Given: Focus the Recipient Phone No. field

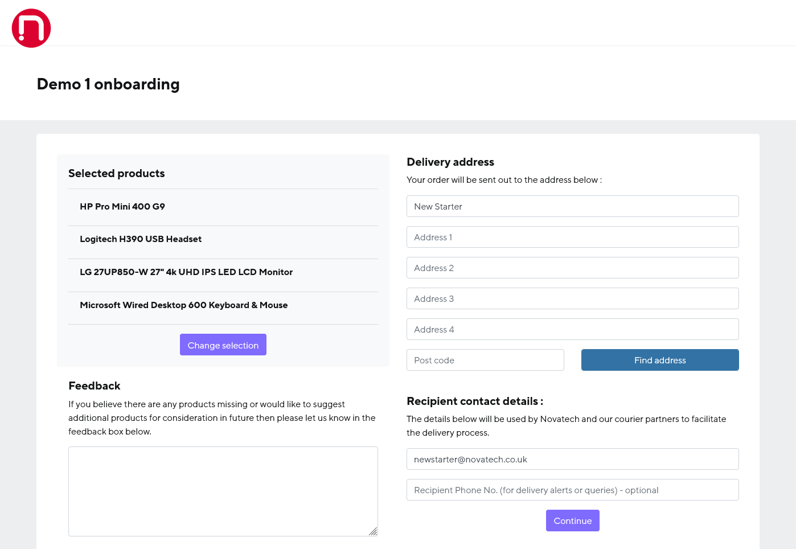Looking at the screenshot, I should (572, 490).
